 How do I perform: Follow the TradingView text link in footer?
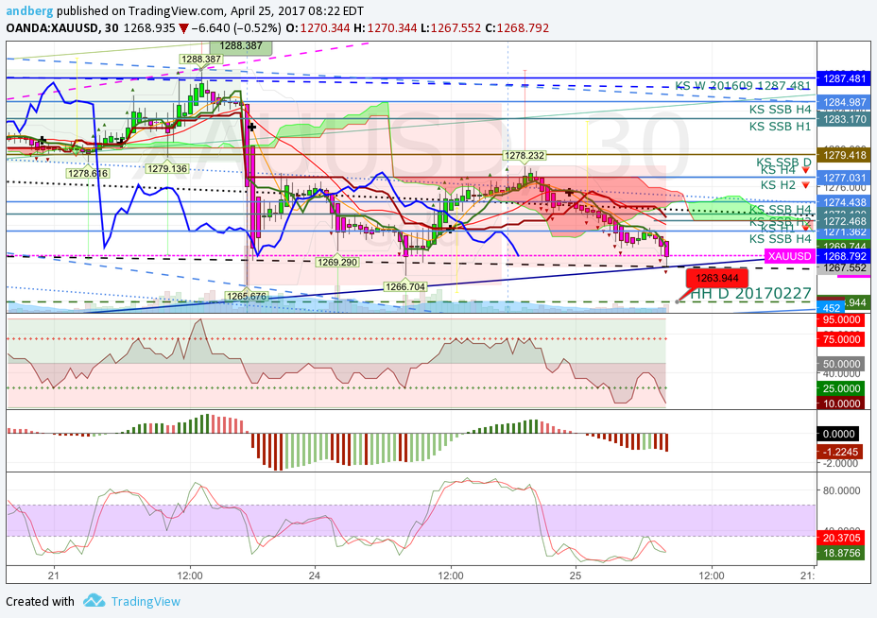point(146,601)
